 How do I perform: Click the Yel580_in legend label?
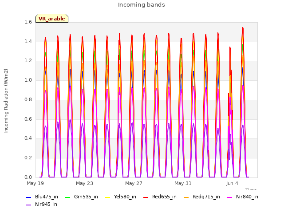pyautogui.click(x=125, y=197)
